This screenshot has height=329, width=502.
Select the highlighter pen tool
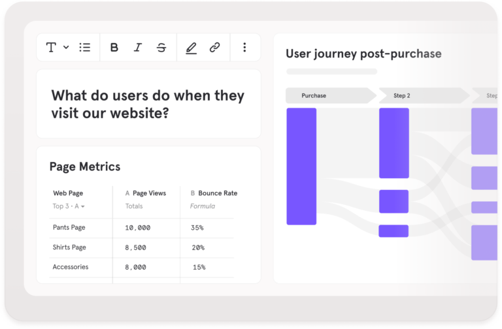click(x=191, y=48)
